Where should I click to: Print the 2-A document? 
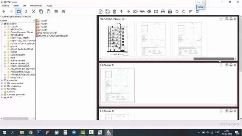pyautogui.click(x=231, y=111)
